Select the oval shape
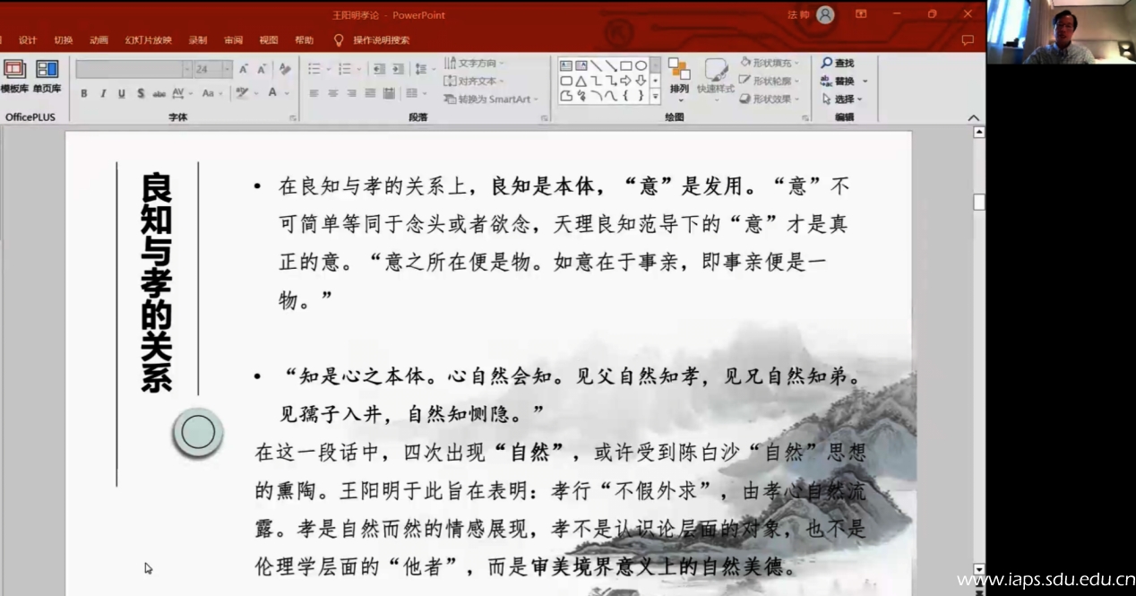The height and width of the screenshot is (596, 1136). coord(641,65)
